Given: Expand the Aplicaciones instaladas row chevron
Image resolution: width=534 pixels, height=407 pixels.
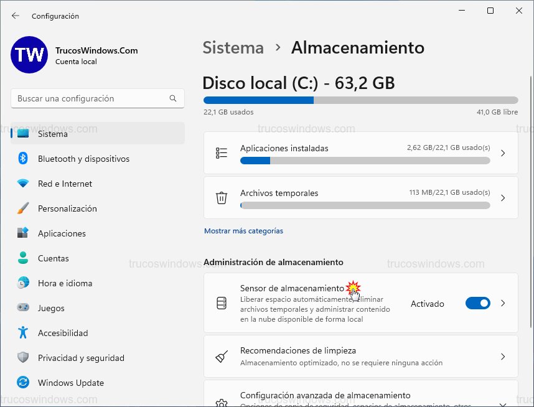Looking at the screenshot, I should click(x=504, y=152).
